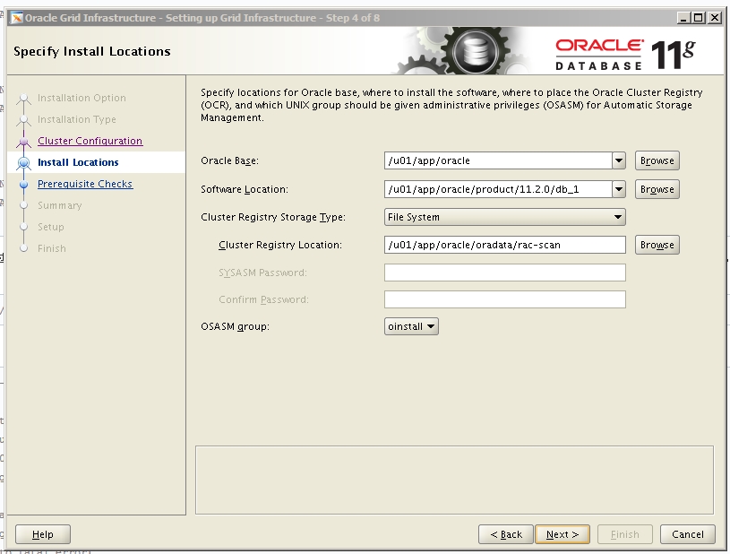This screenshot has height=554, width=730.
Task: Go Back to the previous step
Action: pos(506,534)
